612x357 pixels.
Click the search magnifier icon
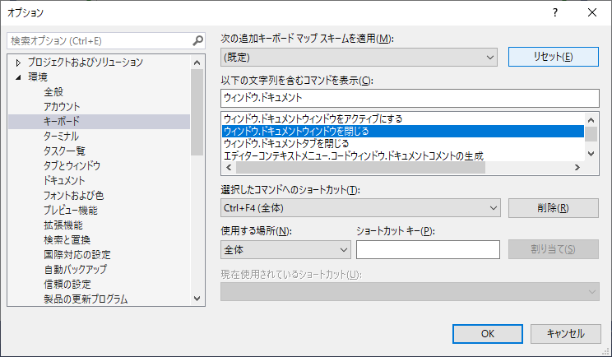click(197, 40)
